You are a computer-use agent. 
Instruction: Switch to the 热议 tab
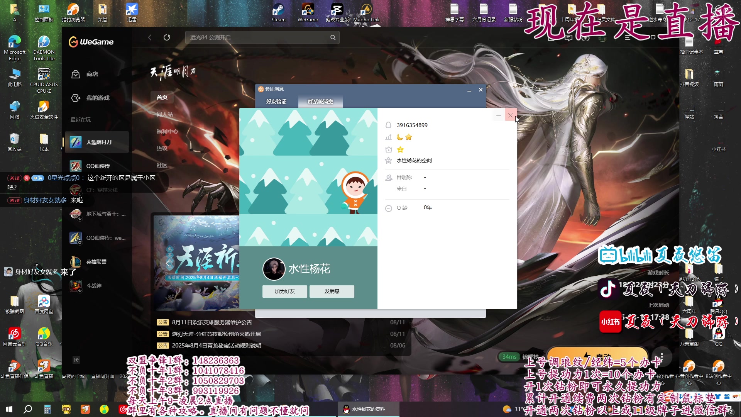click(x=162, y=148)
